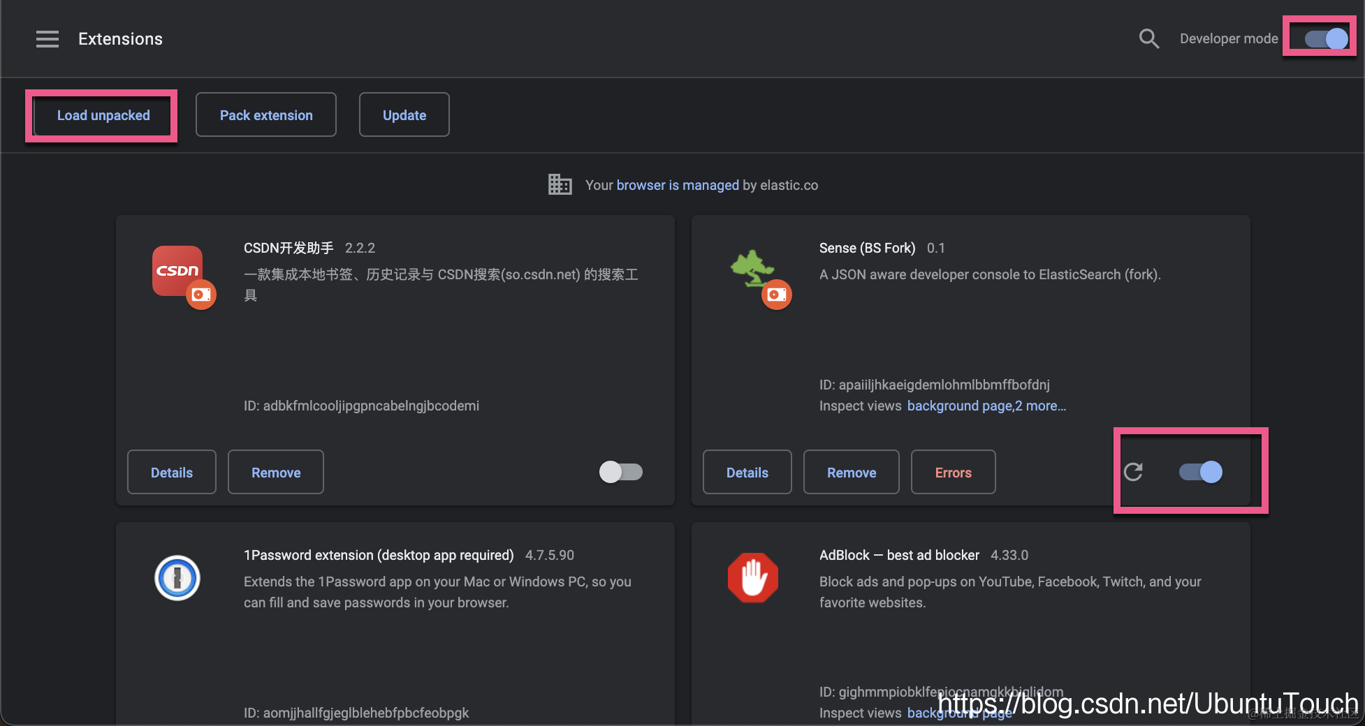
Task: Click the 'A JSON aware developer console' description
Action: [x=990, y=274]
